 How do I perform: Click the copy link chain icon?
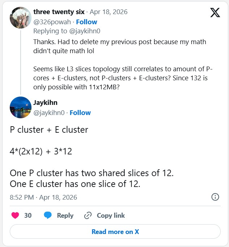coord(88,216)
